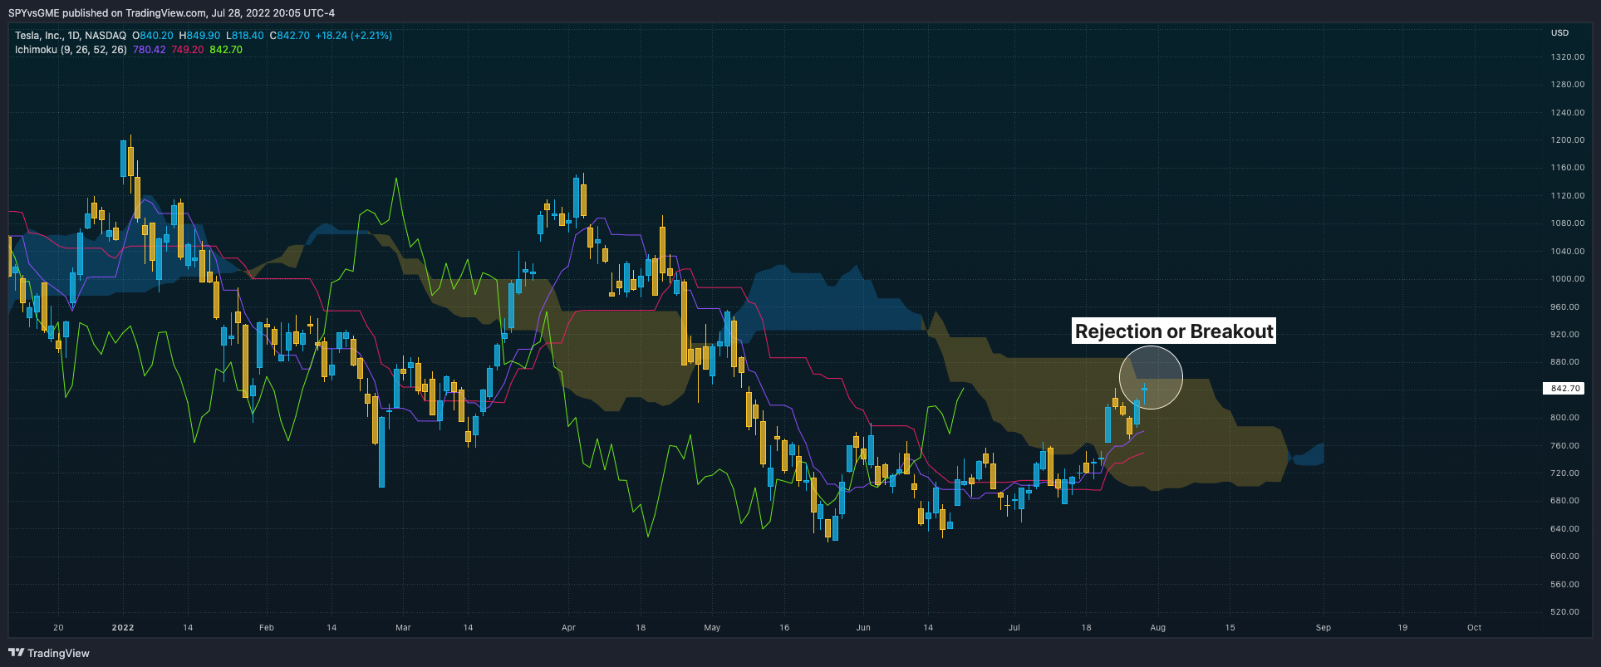
Task: Click the purple Ichimoku value 780.42
Action: tap(150, 50)
